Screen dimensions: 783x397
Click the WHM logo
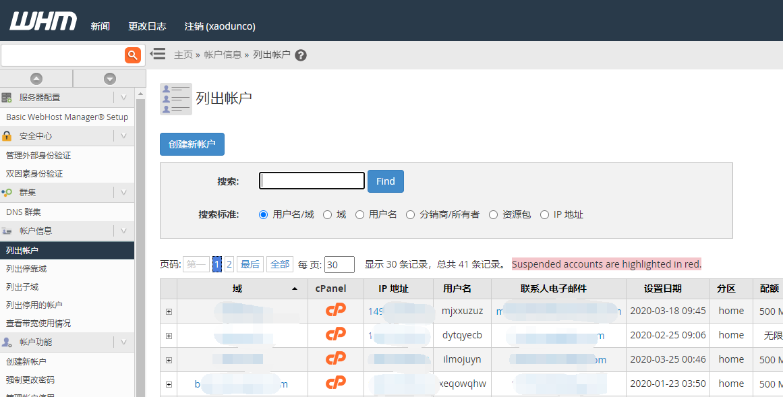pos(43,22)
